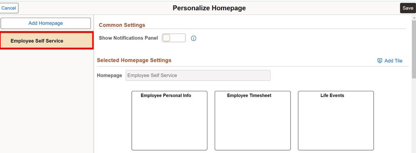Select Employee Self Service homepage in sidebar
416x153 pixels.
(46, 41)
